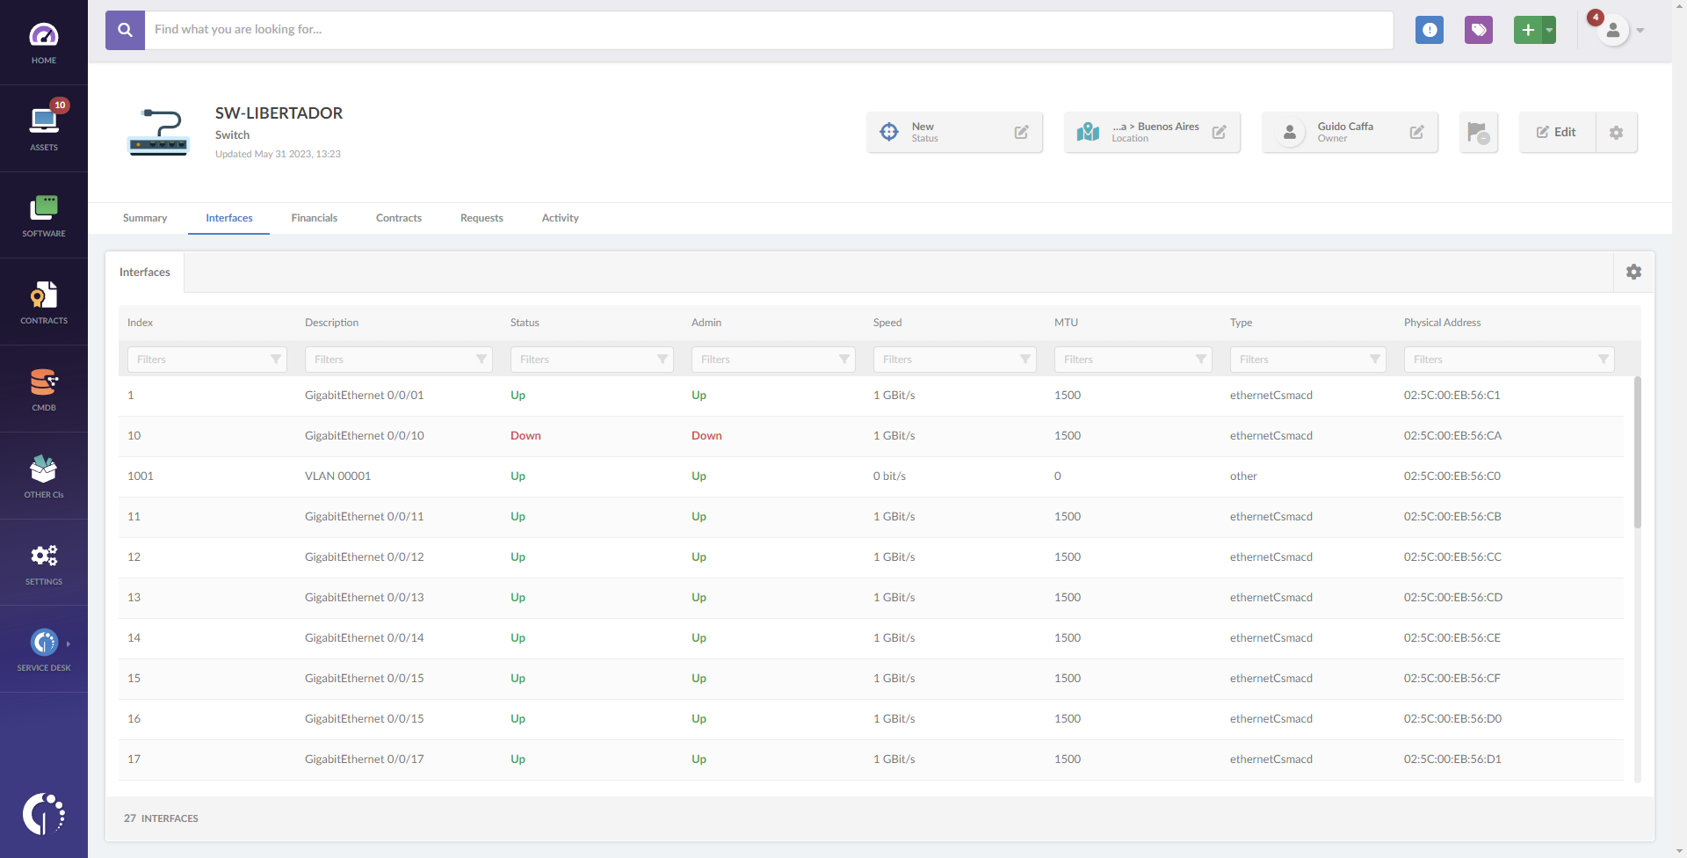Screen dimensions: 1687x858
Task: Click the flag icon next to Edit
Action: [1479, 132]
